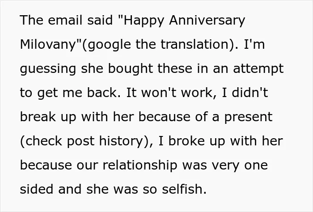Click the word "didn't"

pos(250,93)
